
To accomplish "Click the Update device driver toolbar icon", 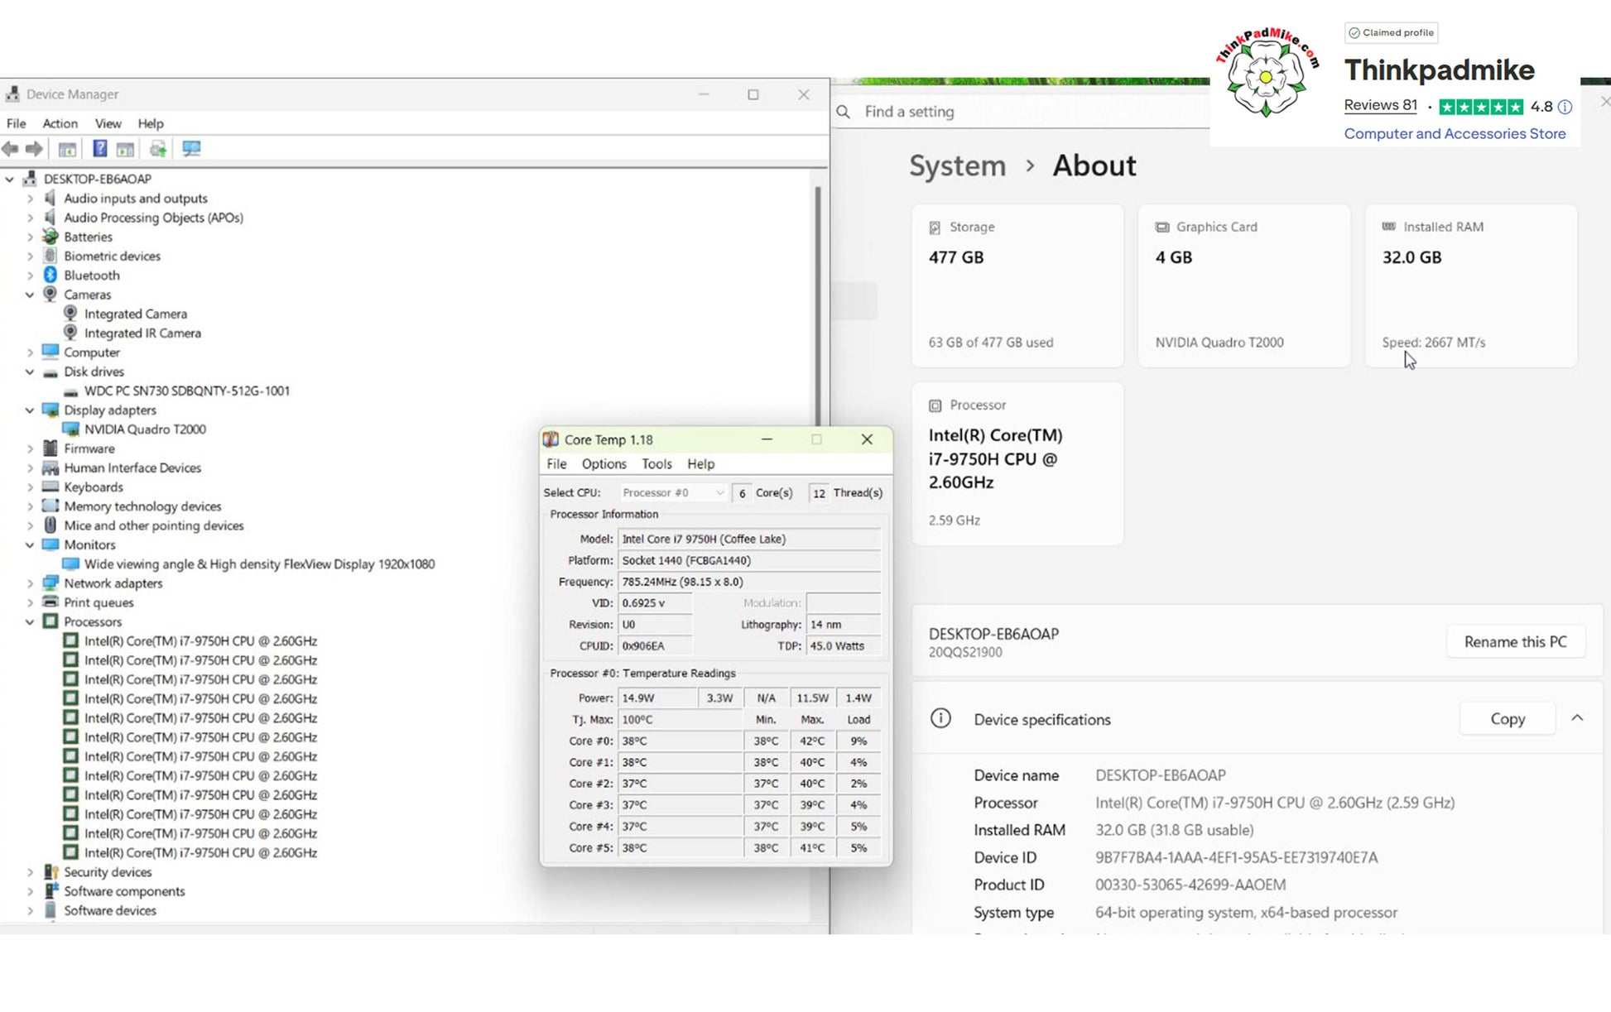I will pos(157,149).
